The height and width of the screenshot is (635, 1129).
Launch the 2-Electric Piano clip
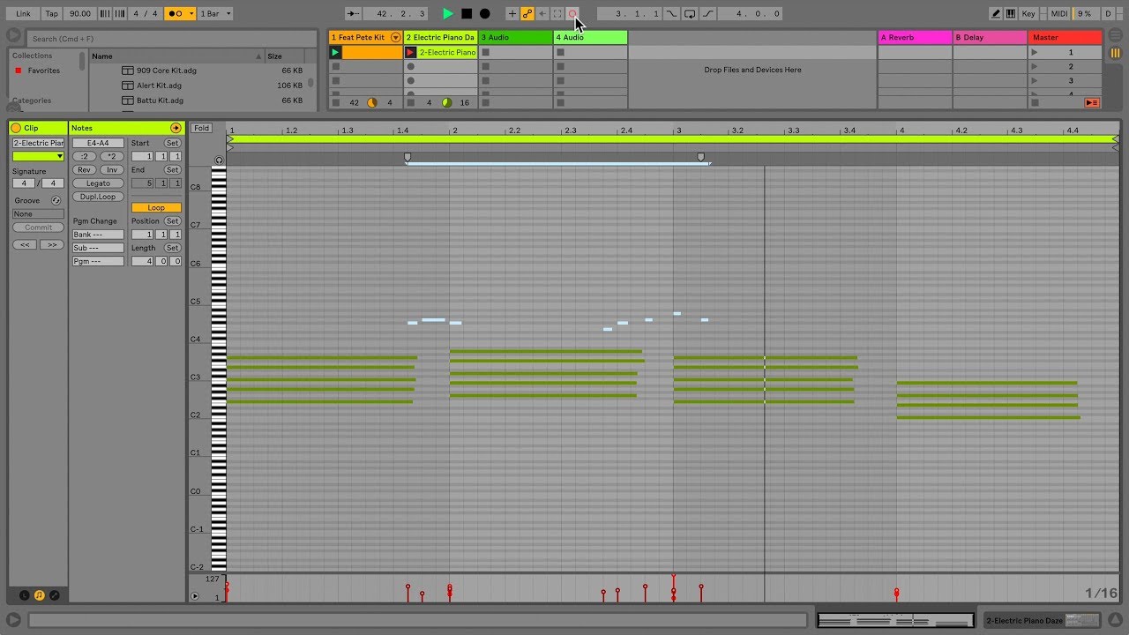pos(410,52)
